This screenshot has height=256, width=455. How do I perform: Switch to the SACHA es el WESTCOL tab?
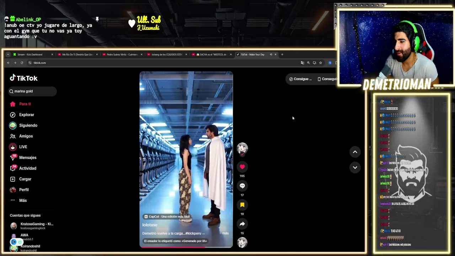[x=212, y=54]
